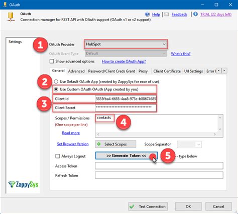The height and width of the screenshot is (214, 238).
Task: Maximize the OAuth window
Action: [216, 4]
